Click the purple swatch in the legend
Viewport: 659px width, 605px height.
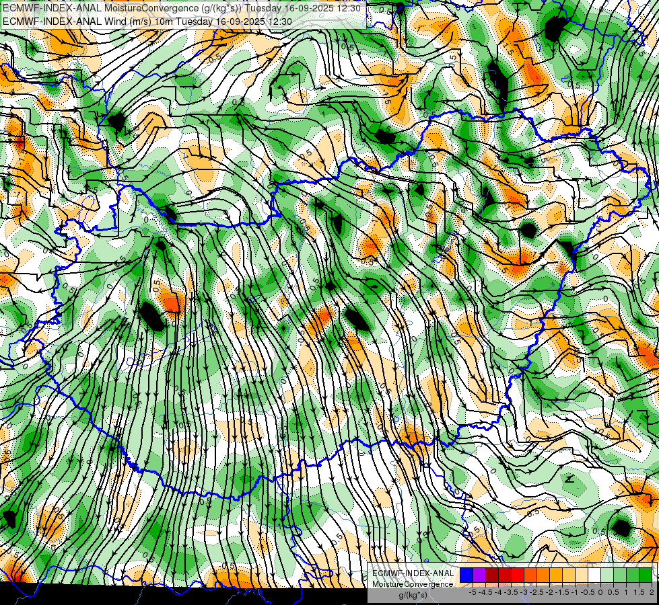479,575
